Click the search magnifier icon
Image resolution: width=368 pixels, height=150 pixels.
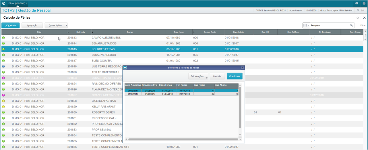352,25
